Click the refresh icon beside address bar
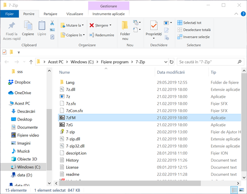This screenshot has height=194, width=247. point(172,62)
